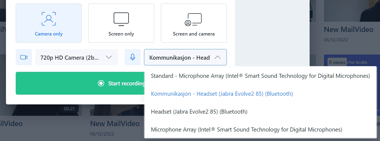Select Standard - Microphone Array option

(x=260, y=76)
